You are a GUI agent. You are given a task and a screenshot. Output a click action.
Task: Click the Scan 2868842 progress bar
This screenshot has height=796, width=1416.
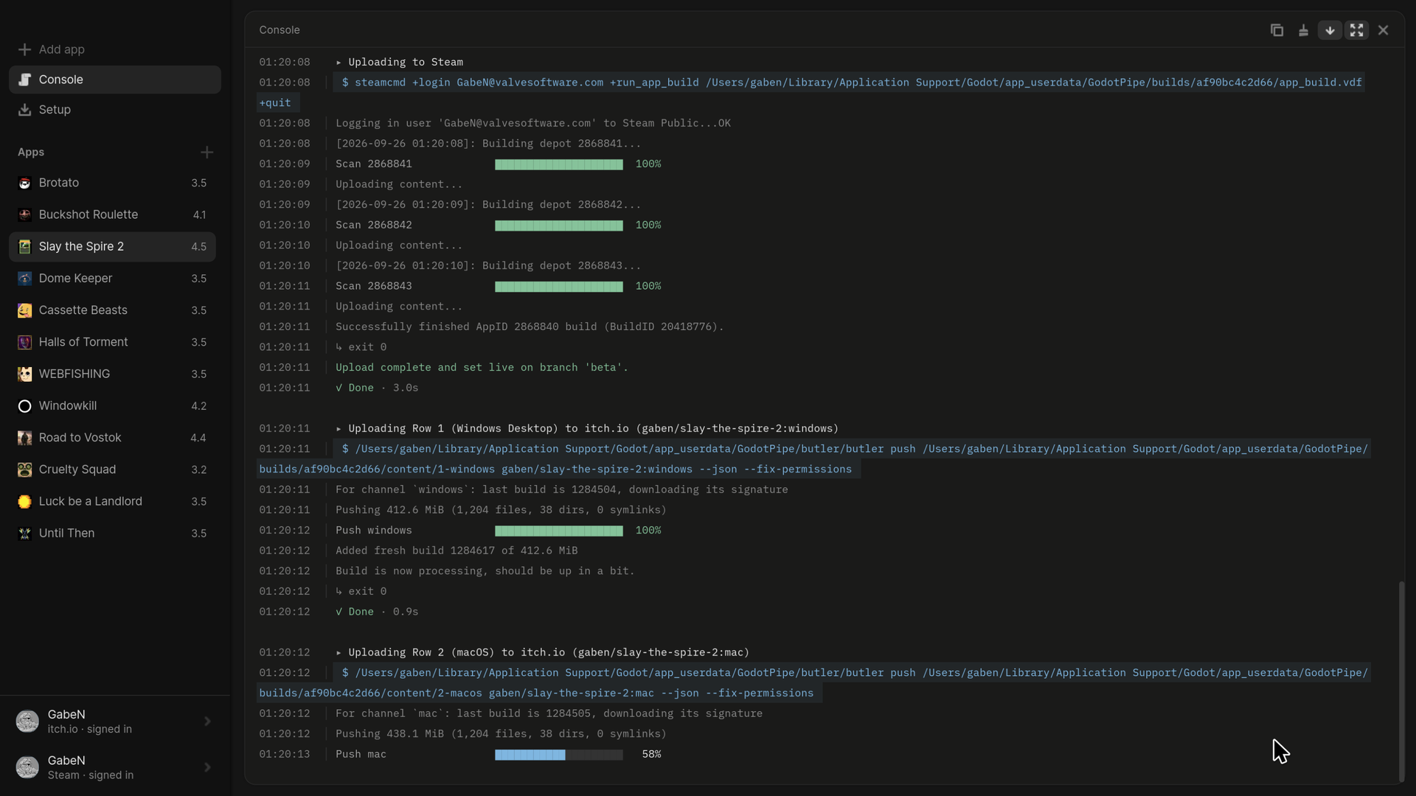coord(558,226)
